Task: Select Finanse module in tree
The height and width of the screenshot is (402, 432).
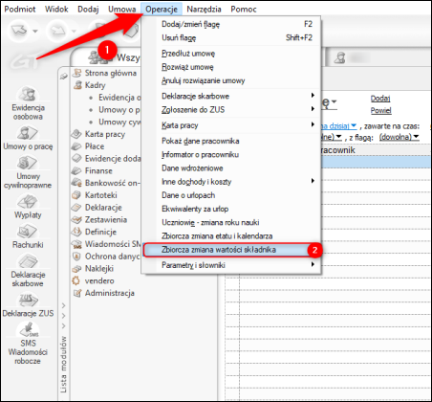Action: 98,171
